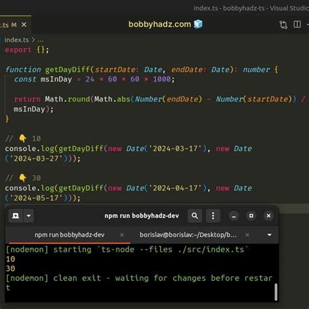309x309 pixels.
Task: Click the '2024-05-17' date string
Action: coord(36,198)
